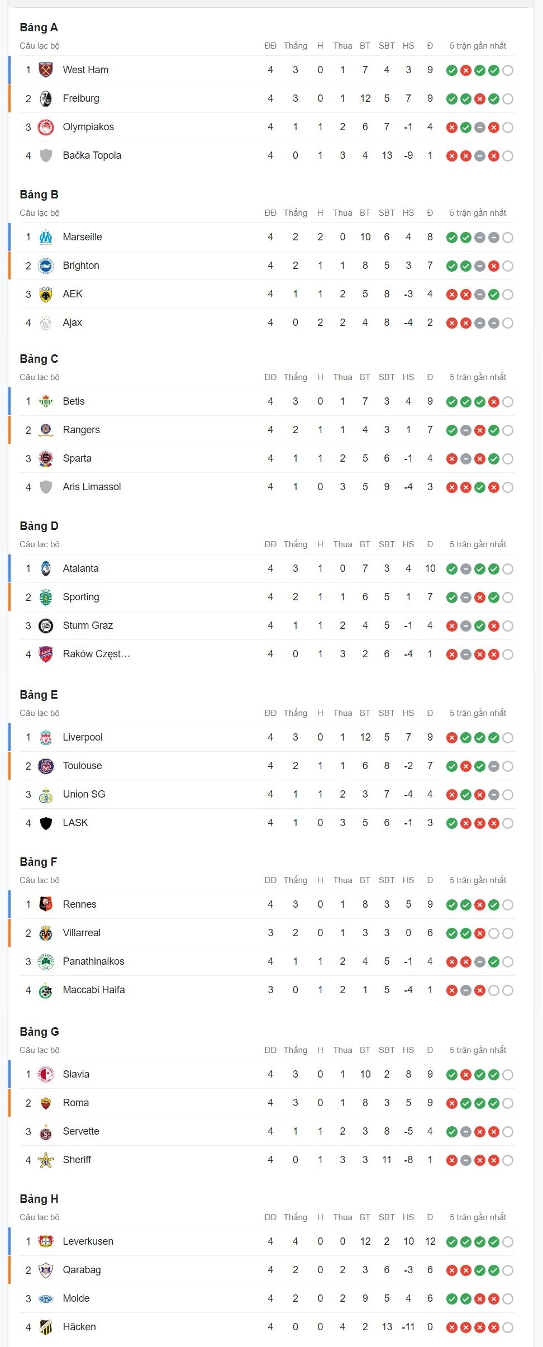Click the Qarabag team name
This screenshot has height=1347, width=543.
pyautogui.click(x=82, y=1270)
